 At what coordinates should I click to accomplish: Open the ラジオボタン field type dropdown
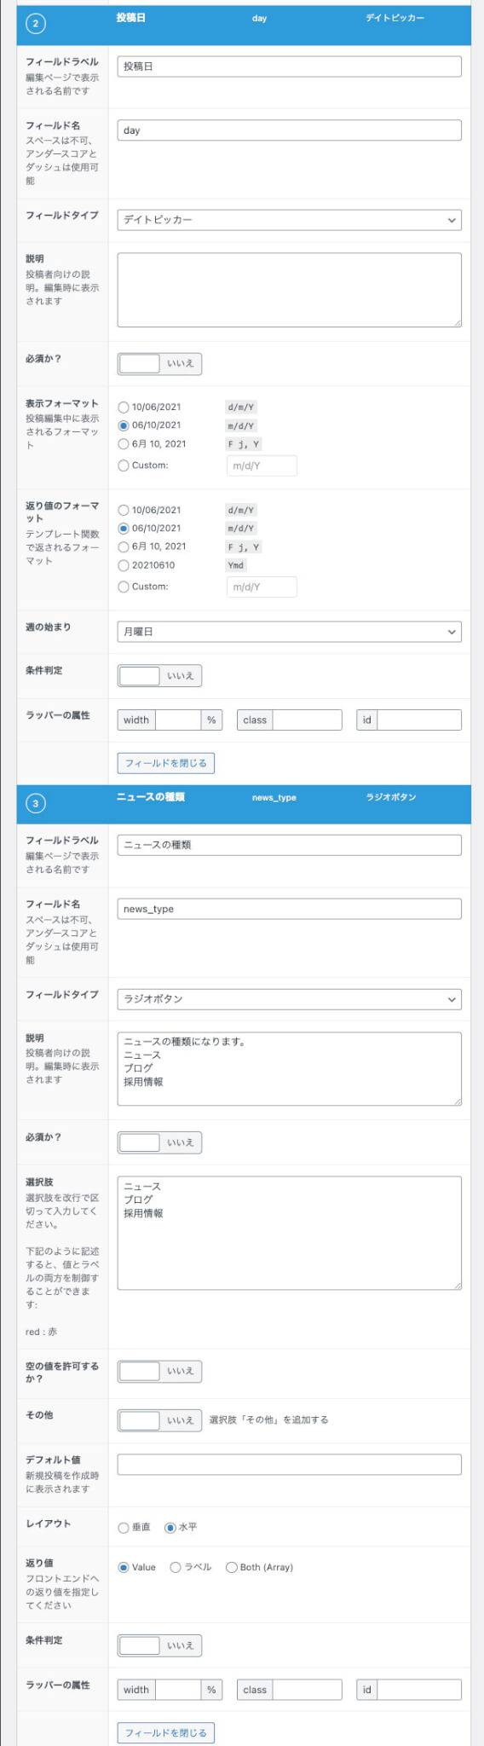point(289,999)
